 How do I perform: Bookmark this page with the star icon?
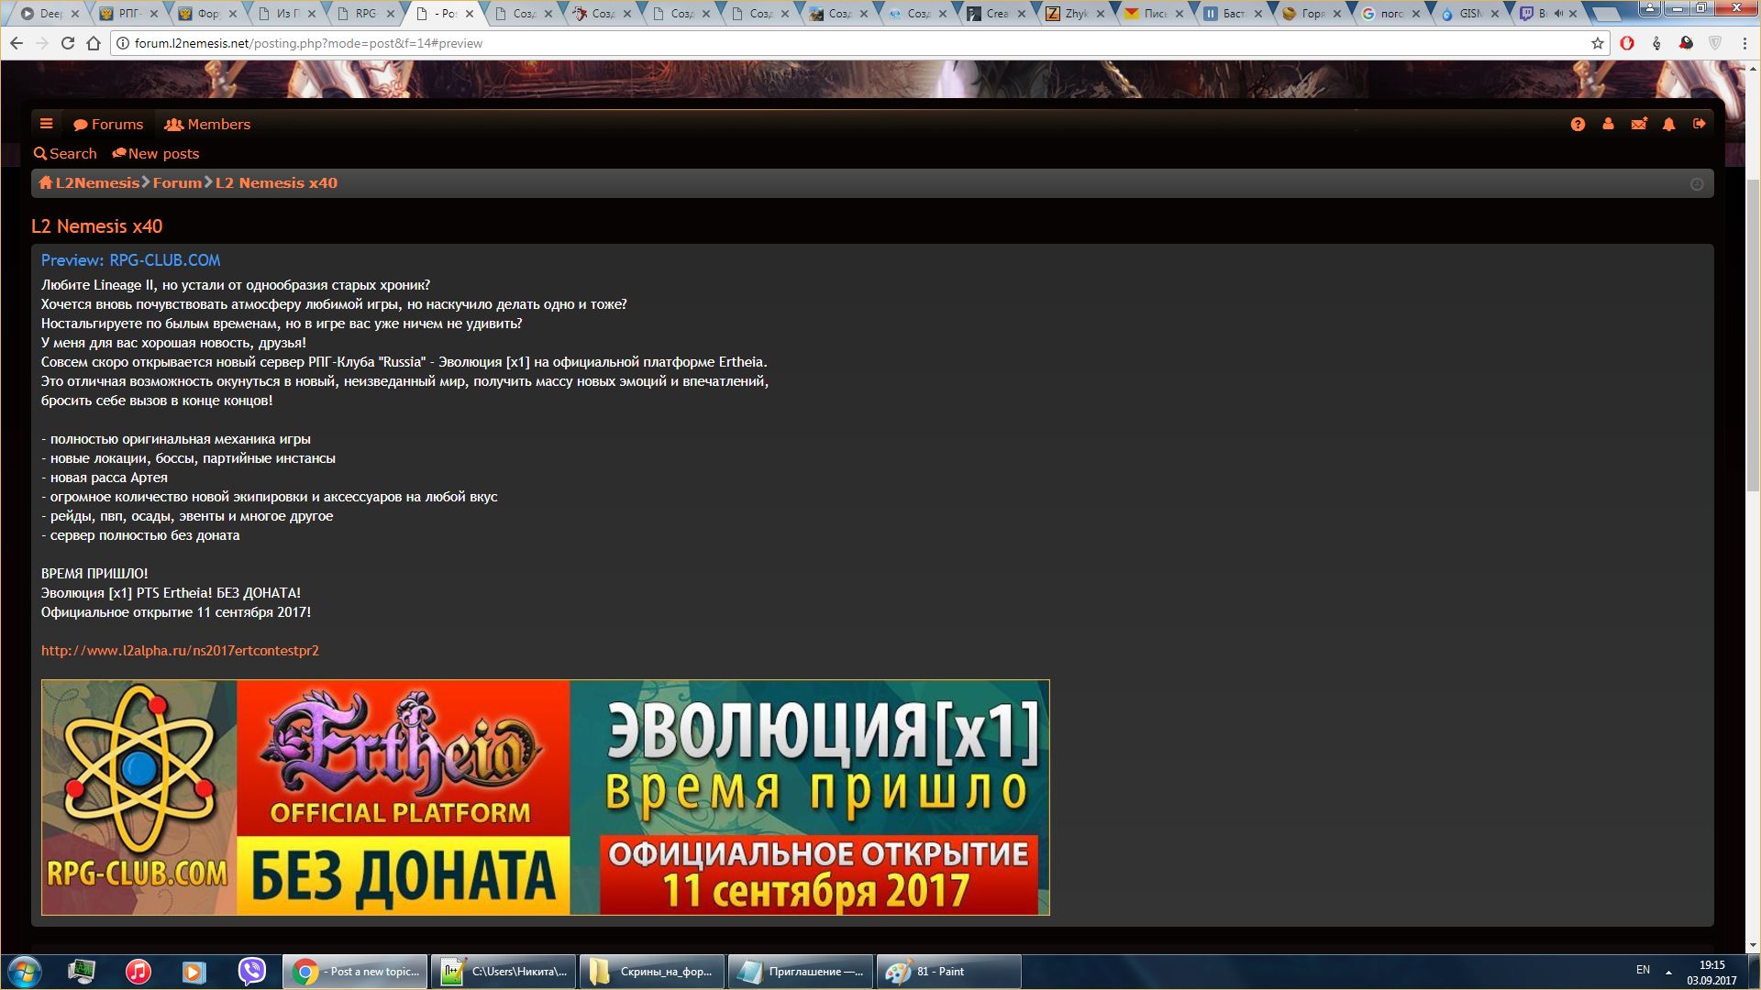point(1598,43)
